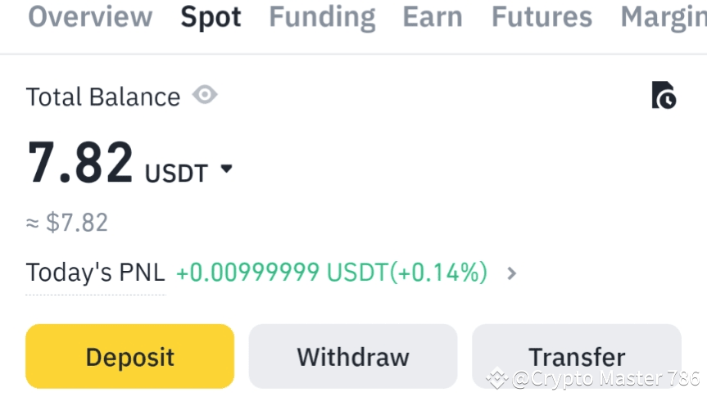Open transaction history clock icon
Viewport: 707px width, 397px height.
pyautogui.click(x=664, y=95)
